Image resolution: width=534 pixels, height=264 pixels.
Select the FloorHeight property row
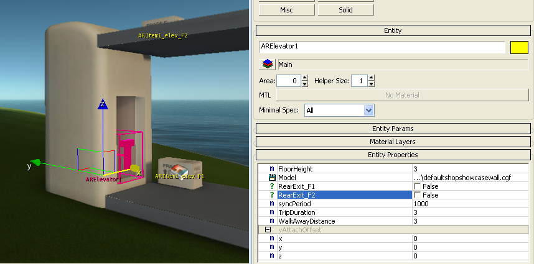394,169
